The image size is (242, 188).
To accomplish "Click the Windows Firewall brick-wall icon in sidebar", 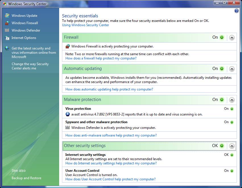I will [7, 23].
